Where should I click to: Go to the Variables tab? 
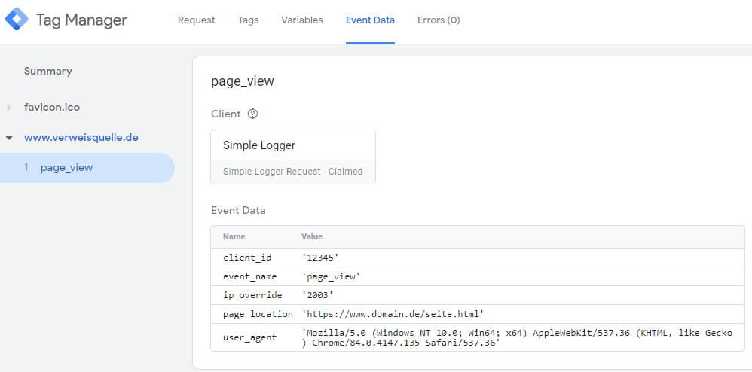301,20
